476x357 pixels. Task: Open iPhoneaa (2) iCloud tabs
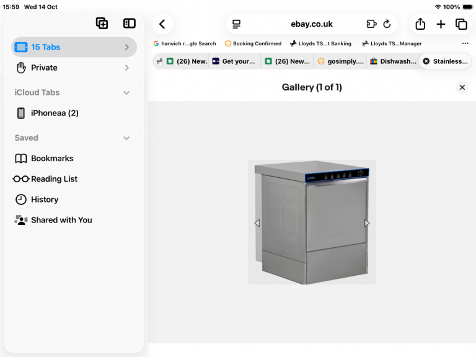click(74, 113)
